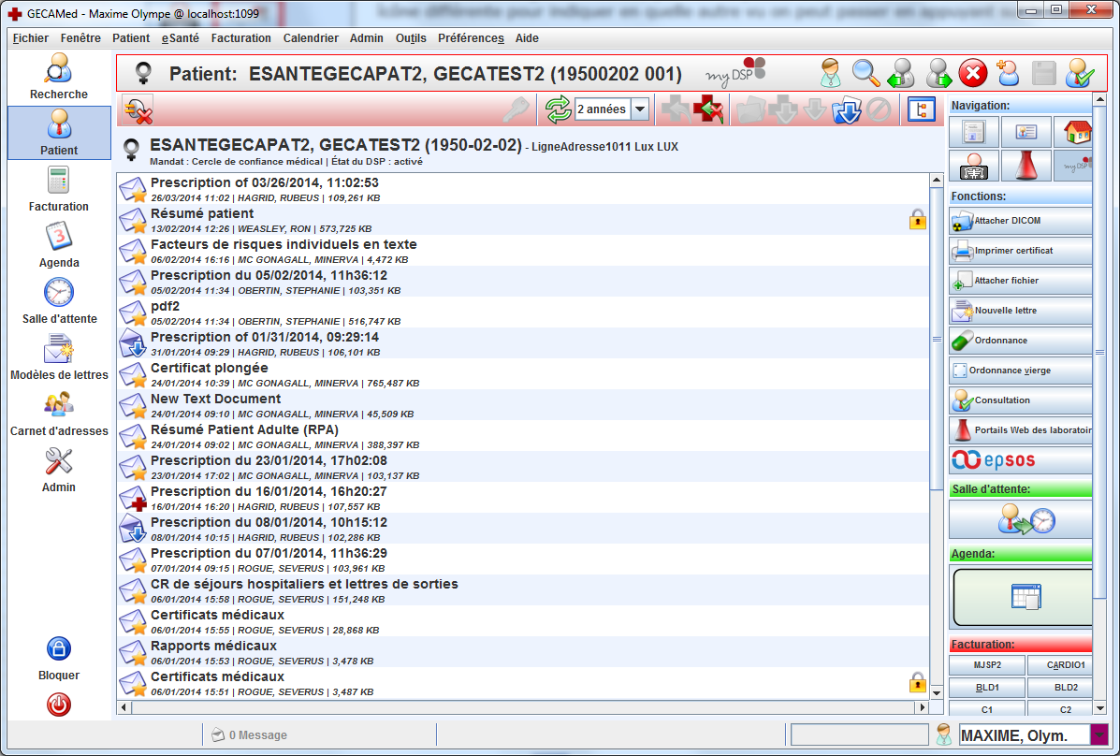Open the eSanté menu
Screen dimensions: 1120x756
180,38
